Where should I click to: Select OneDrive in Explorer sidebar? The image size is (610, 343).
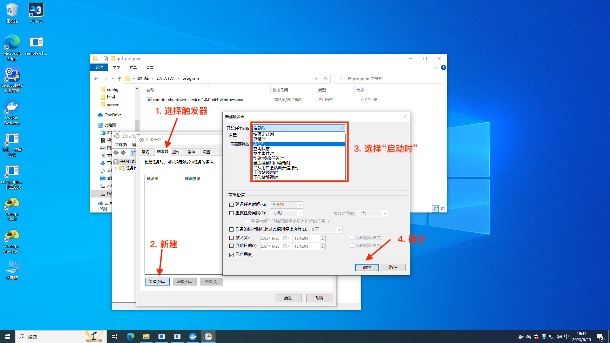[110, 115]
